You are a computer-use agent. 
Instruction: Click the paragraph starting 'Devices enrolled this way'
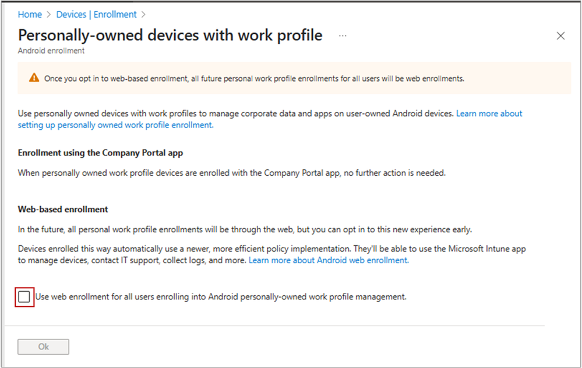point(271,249)
